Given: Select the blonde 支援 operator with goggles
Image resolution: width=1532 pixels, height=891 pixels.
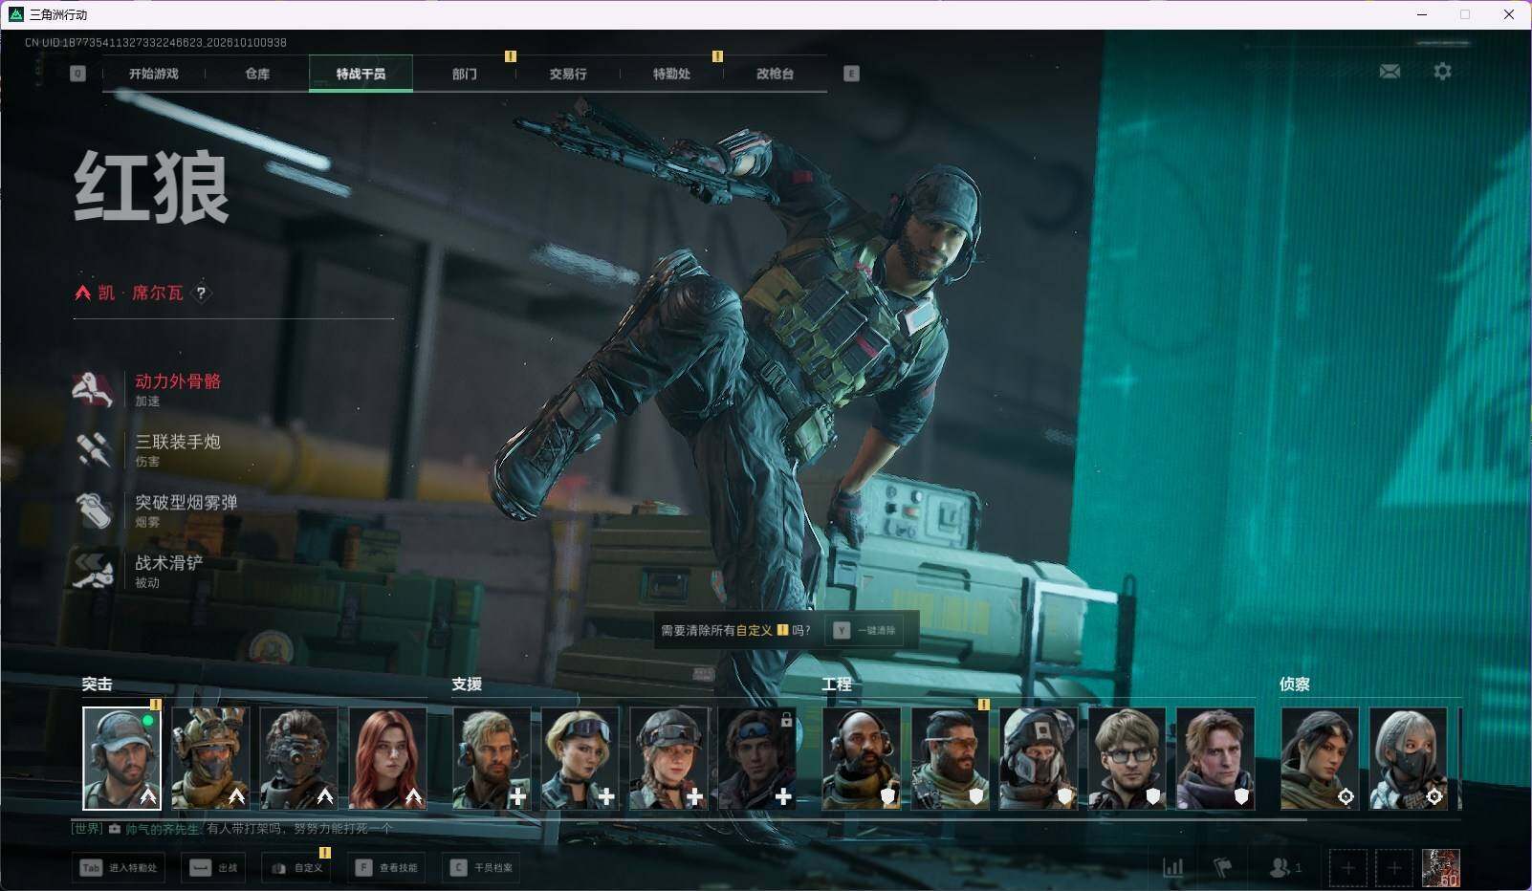Looking at the screenshot, I should pyautogui.click(x=580, y=758).
